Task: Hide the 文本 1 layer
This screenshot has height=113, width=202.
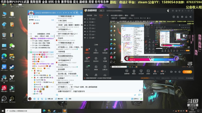Action: click(x=85, y=34)
